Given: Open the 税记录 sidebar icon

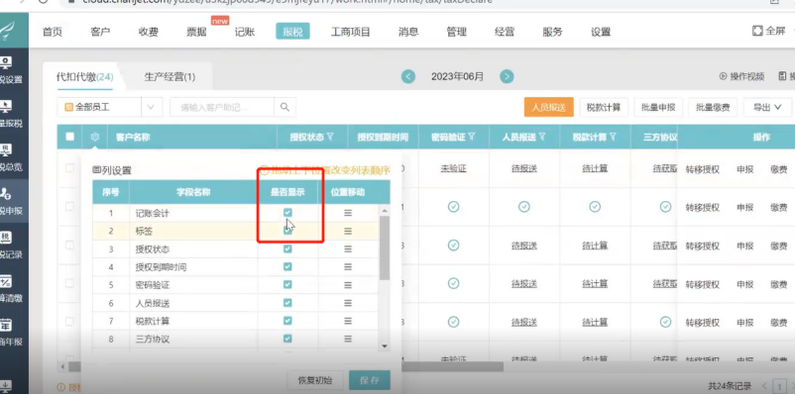Looking at the screenshot, I should (6, 238).
